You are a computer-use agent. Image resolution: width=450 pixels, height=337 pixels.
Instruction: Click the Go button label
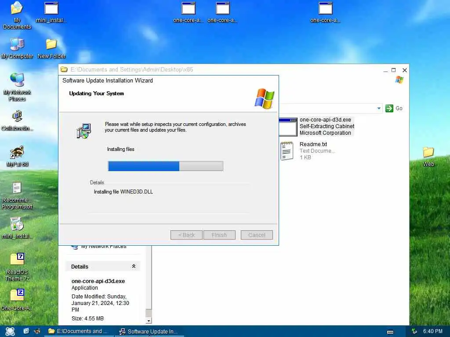coord(399,108)
